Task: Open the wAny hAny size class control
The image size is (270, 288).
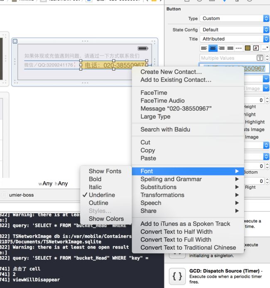Action: point(53,184)
